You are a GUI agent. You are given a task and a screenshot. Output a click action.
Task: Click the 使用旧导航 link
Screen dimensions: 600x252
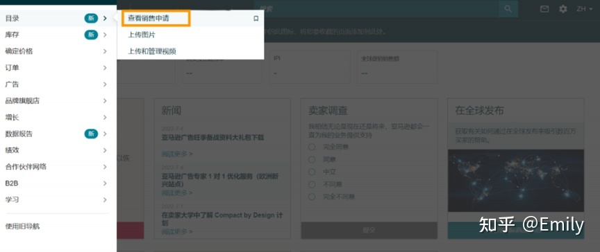coord(22,226)
